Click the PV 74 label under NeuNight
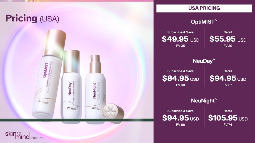 [228, 125]
